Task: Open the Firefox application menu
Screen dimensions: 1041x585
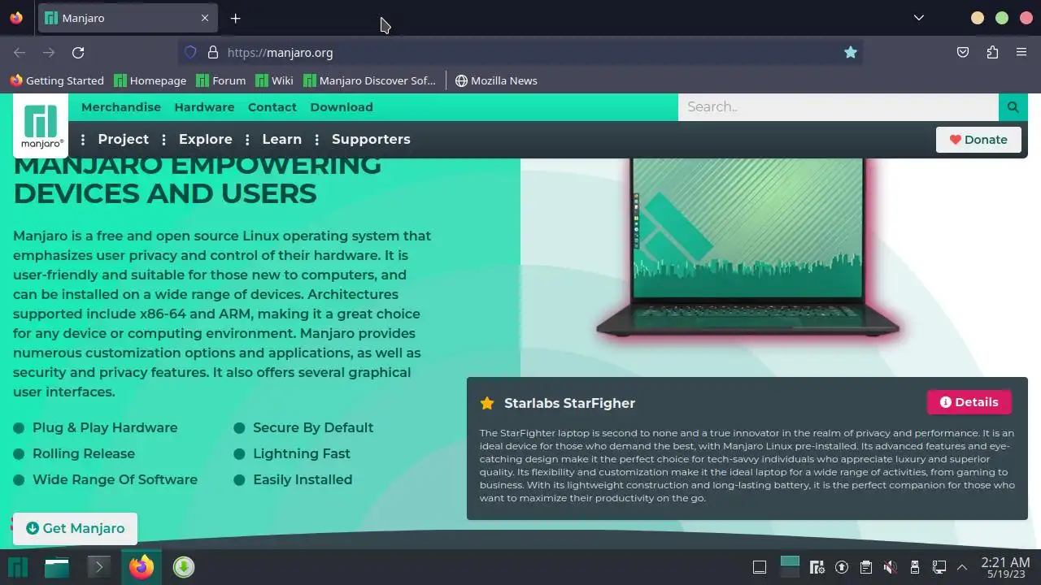Action: [x=1021, y=53]
